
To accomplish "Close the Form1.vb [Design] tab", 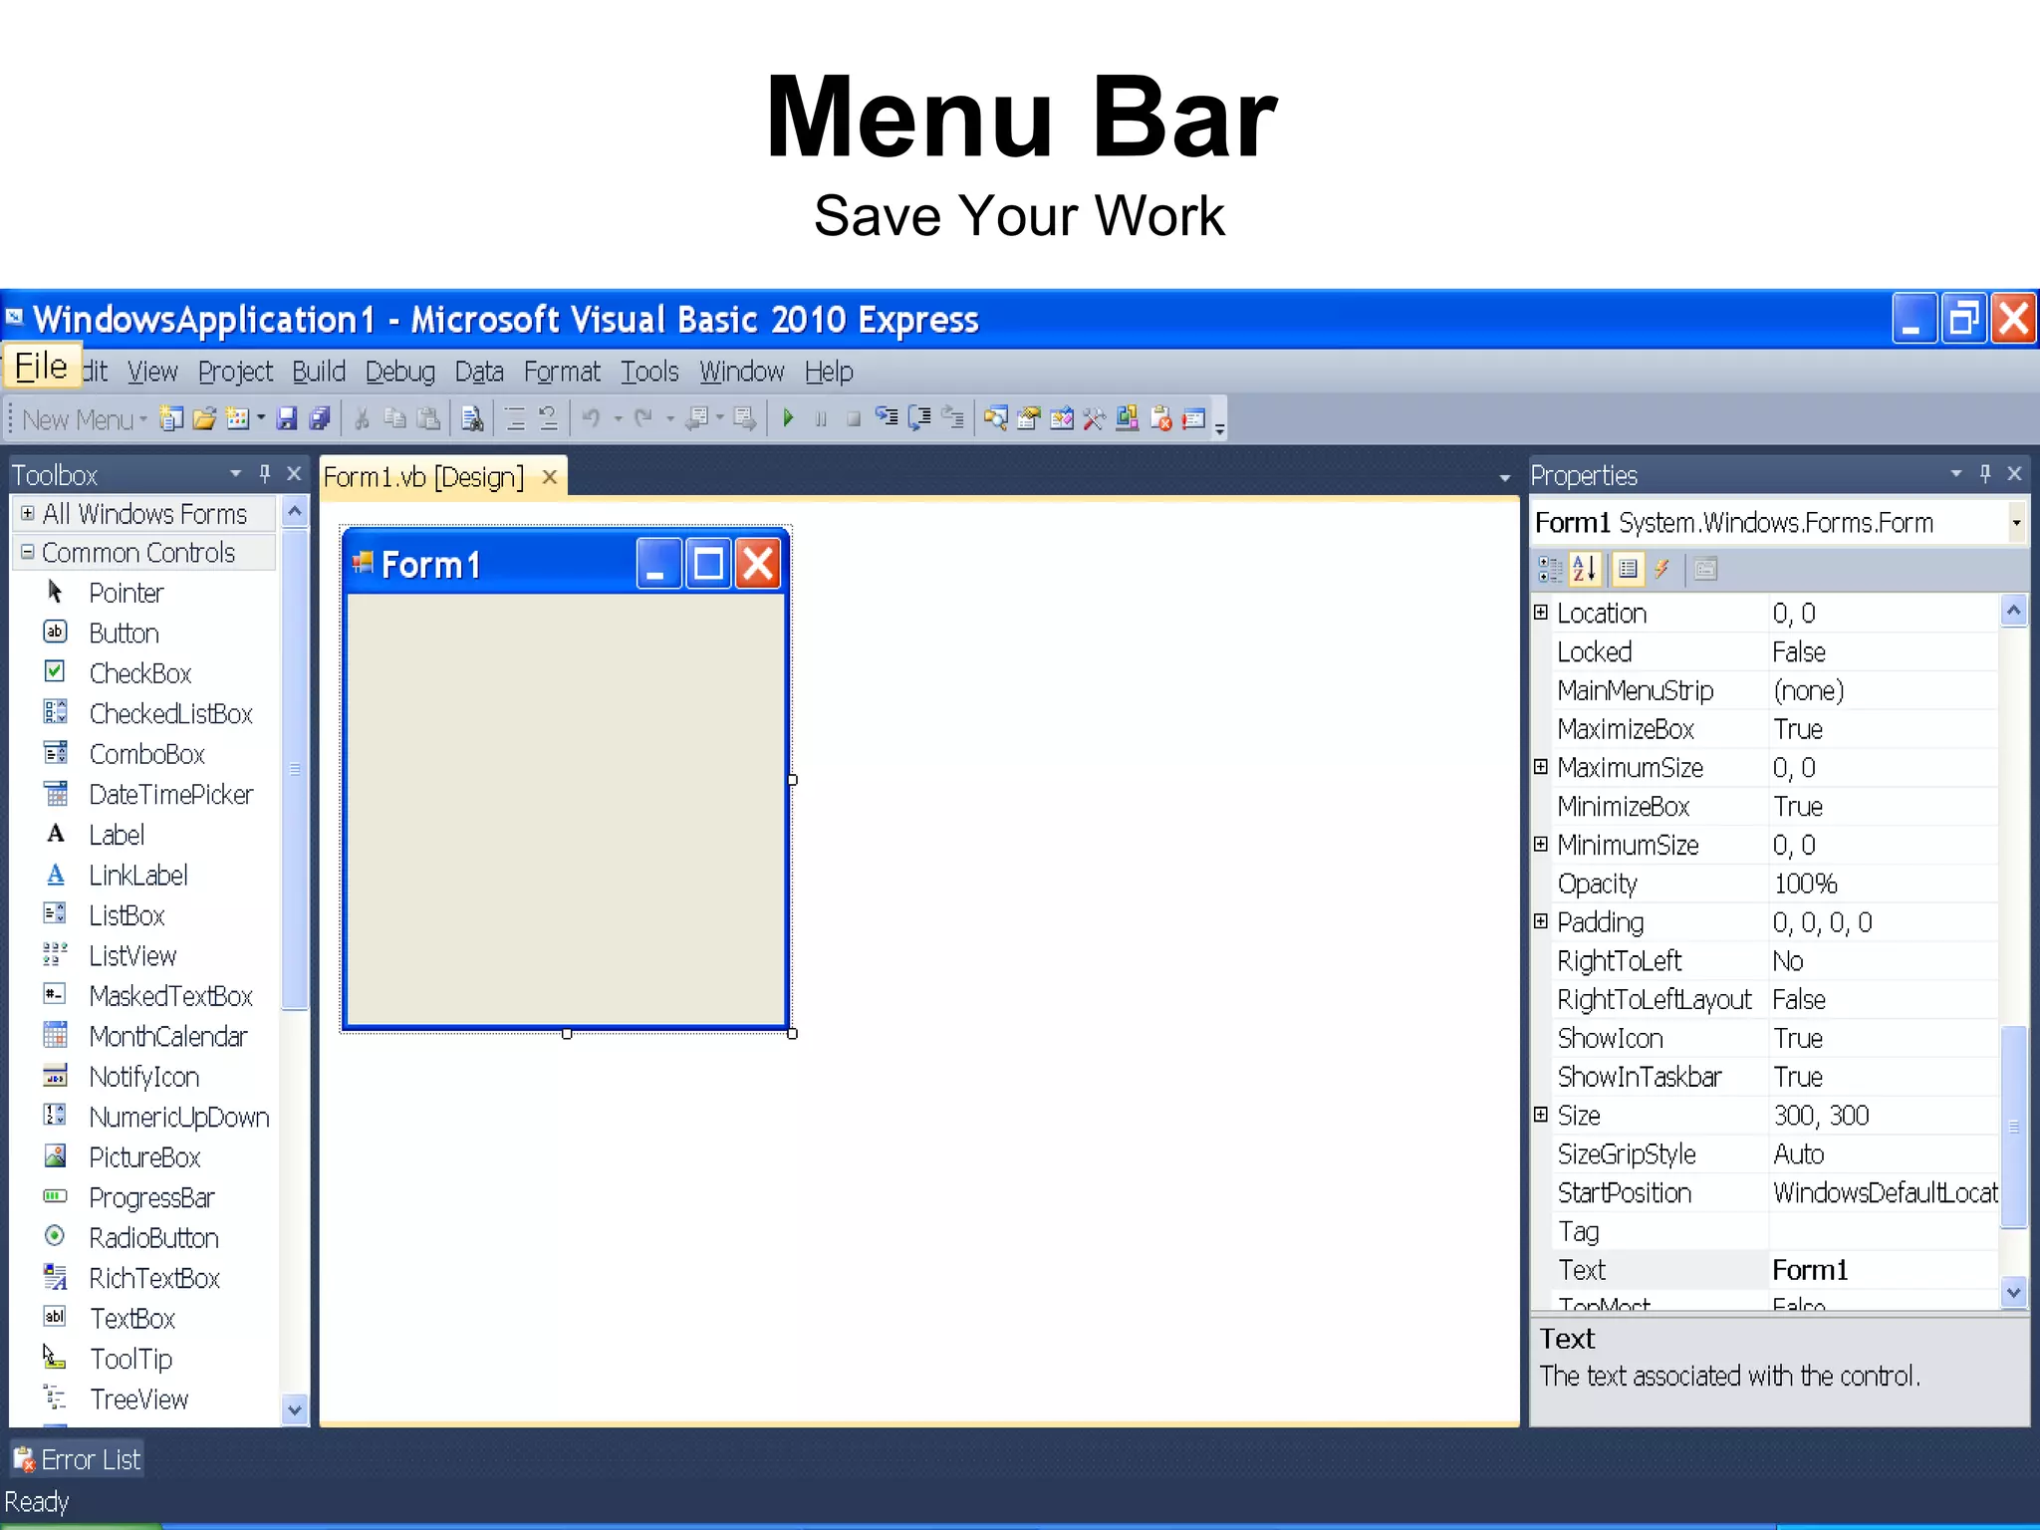I will (549, 477).
